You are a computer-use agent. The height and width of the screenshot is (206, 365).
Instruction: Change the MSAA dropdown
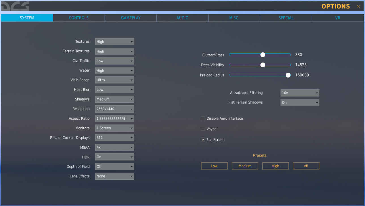click(x=114, y=147)
